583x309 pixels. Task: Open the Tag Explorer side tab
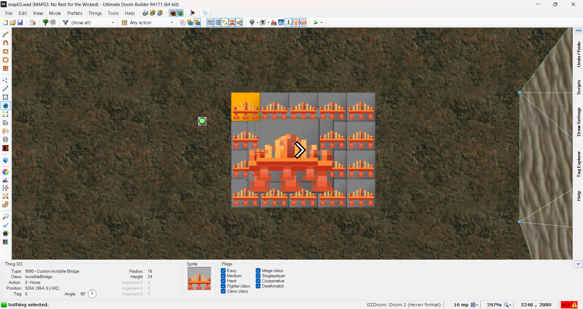tap(578, 164)
